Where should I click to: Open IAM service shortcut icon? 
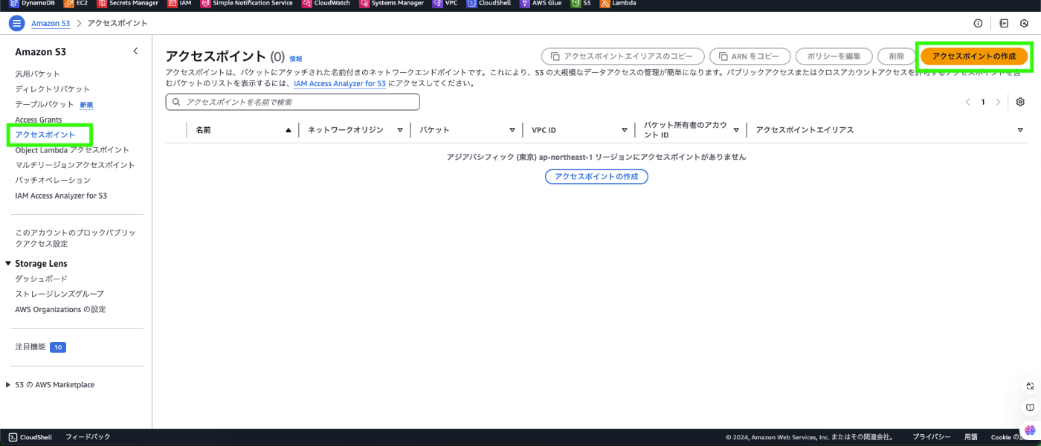pos(173,4)
